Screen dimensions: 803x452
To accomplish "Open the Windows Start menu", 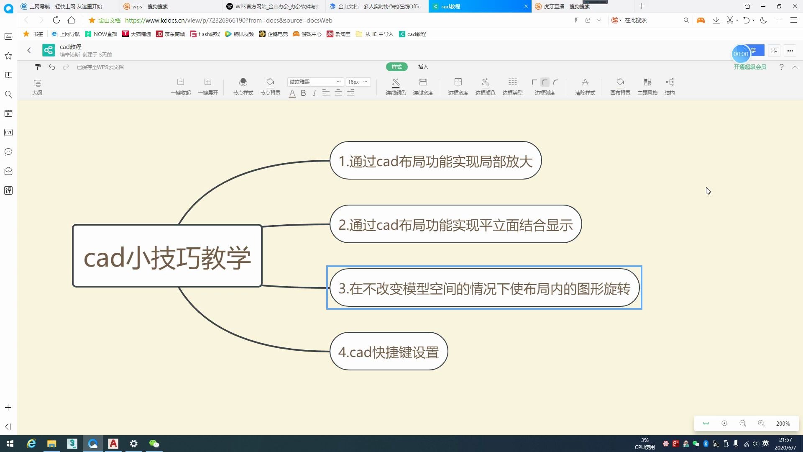I will (x=10, y=444).
